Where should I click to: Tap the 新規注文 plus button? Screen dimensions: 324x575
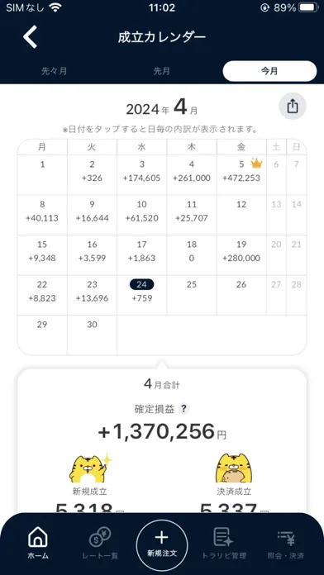[162, 545]
